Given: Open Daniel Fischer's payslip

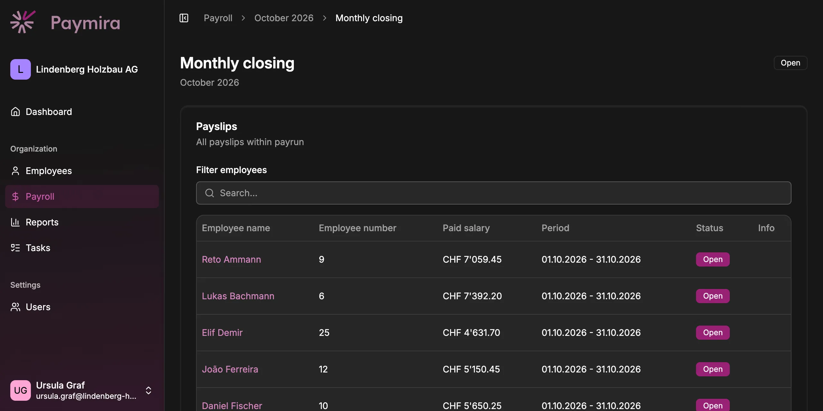Looking at the screenshot, I should pyautogui.click(x=232, y=406).
